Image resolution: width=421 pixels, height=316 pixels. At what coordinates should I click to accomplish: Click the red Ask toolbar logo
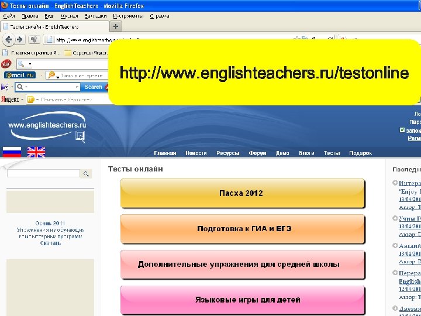(6, 64)
